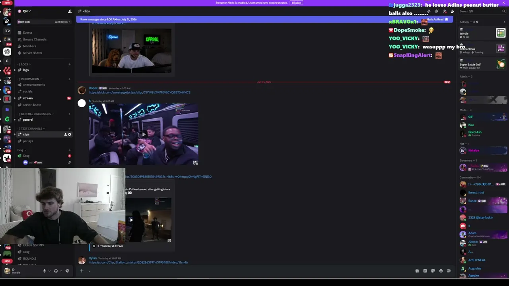Open notification settings bell icon

[x=437, y=11]
